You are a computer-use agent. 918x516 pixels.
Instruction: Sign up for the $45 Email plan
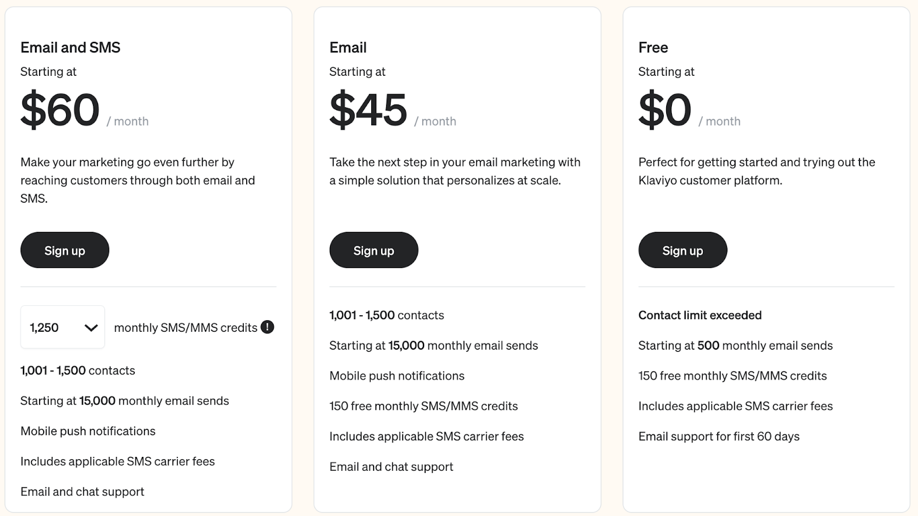374,250
